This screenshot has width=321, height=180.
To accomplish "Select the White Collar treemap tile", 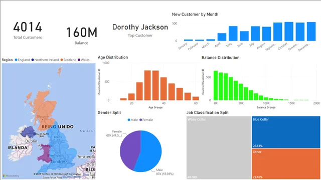I will tap(219, 148).
